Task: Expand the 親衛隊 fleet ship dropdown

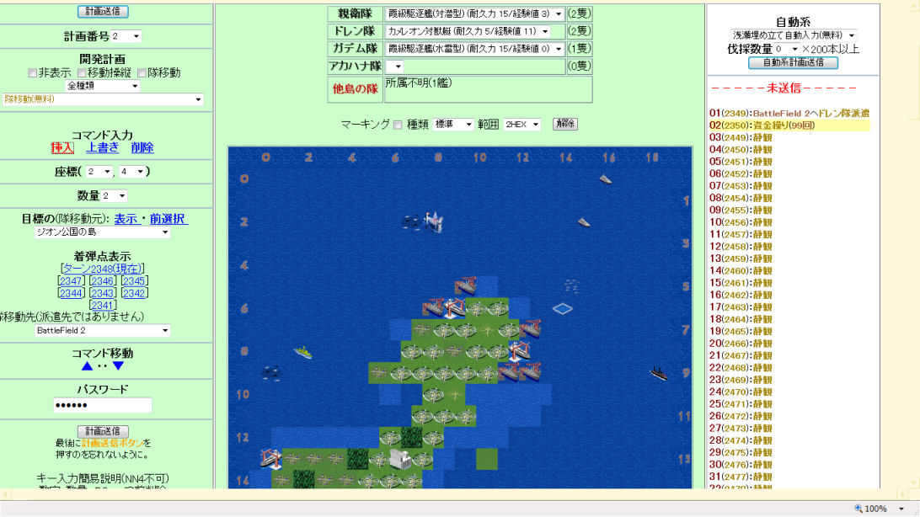Action: pos(474,13)
